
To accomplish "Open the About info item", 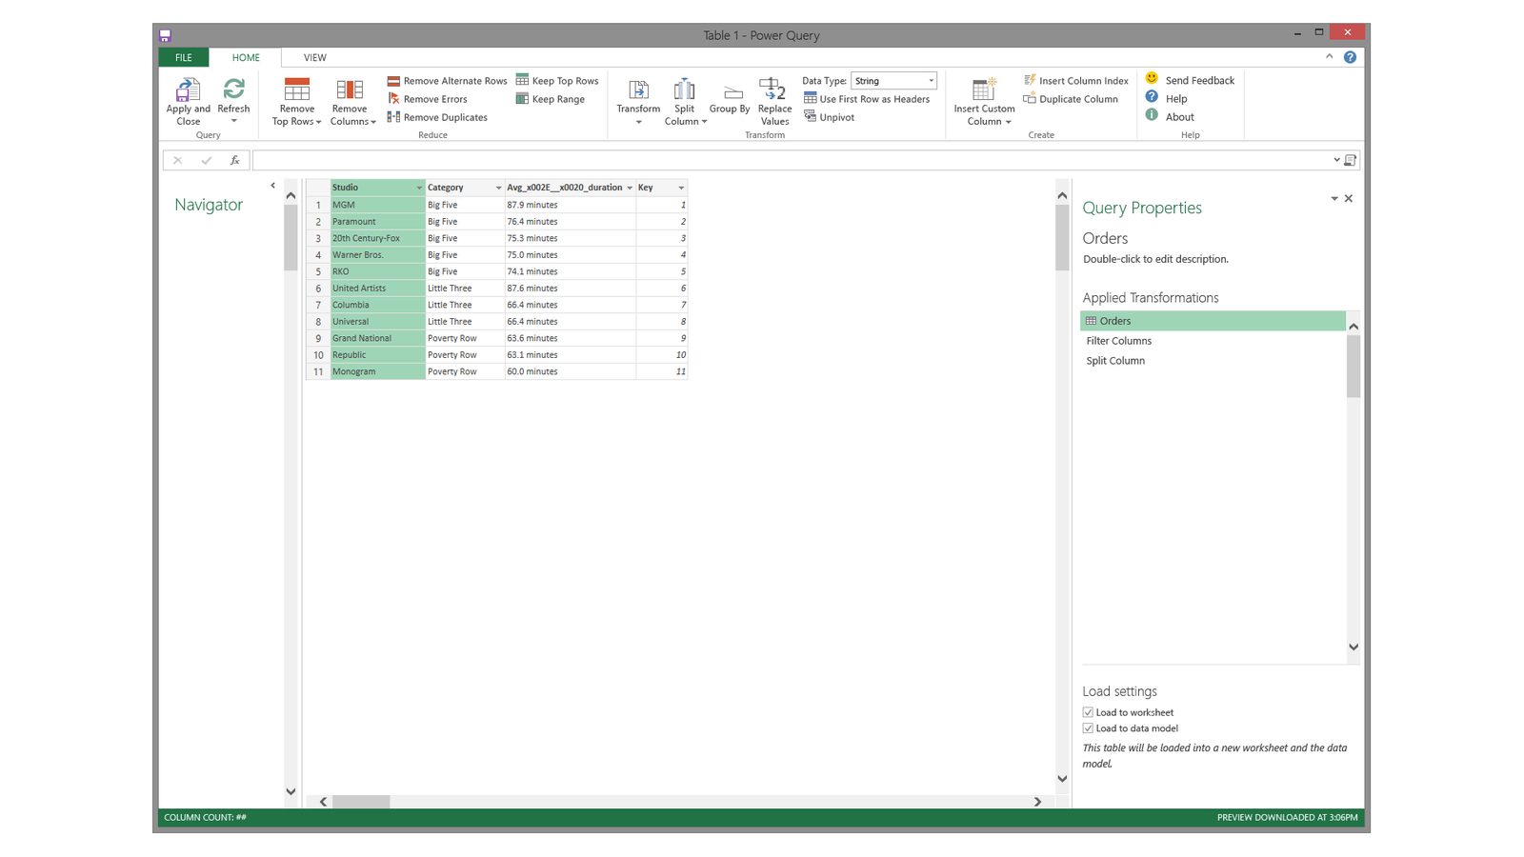I will click(x=1170, y=116).
